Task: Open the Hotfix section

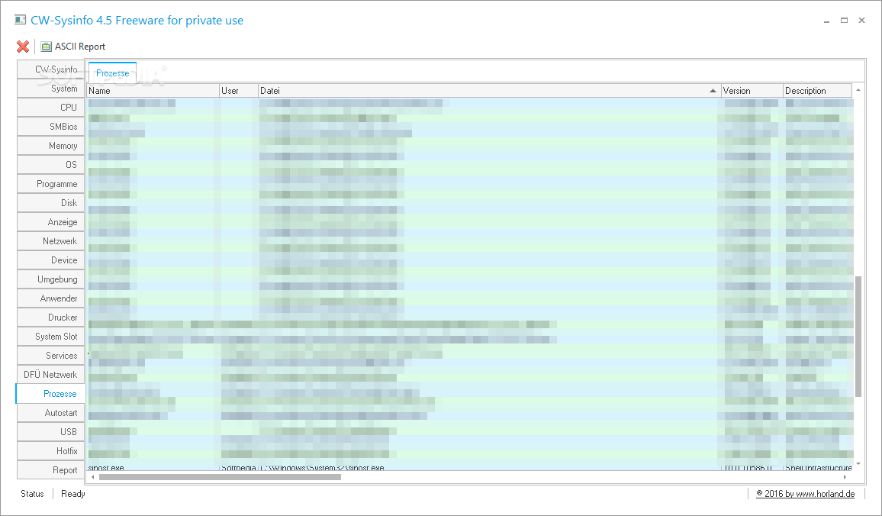Action: [50, 452]
